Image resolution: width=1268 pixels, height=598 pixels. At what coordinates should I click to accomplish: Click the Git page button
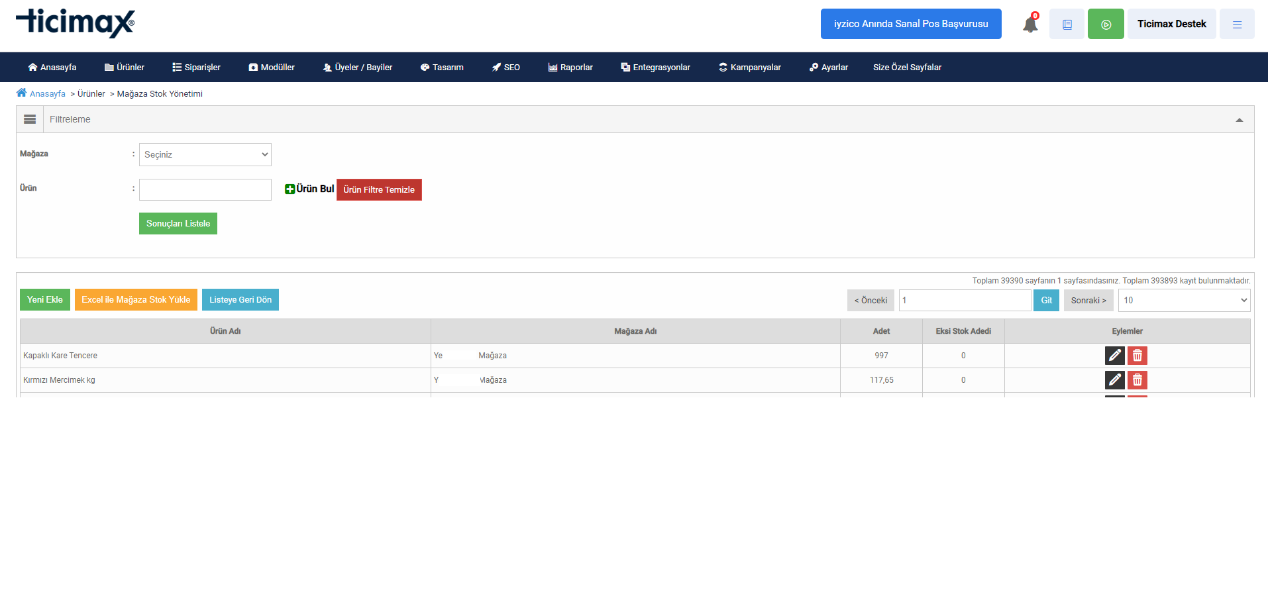pyautogui.click(x=1046, y=300)
